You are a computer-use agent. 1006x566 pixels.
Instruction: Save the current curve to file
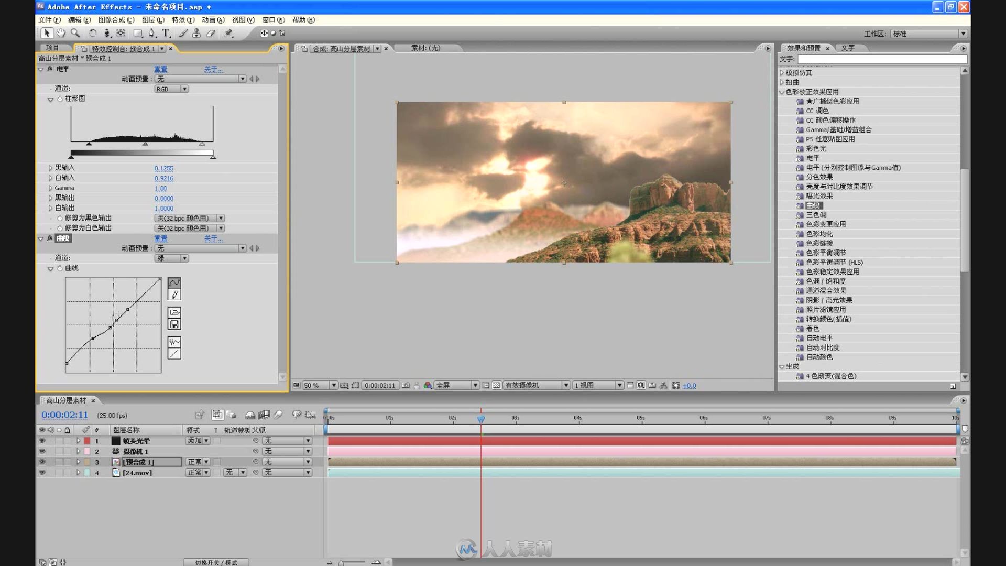click(x=174, y=324)
